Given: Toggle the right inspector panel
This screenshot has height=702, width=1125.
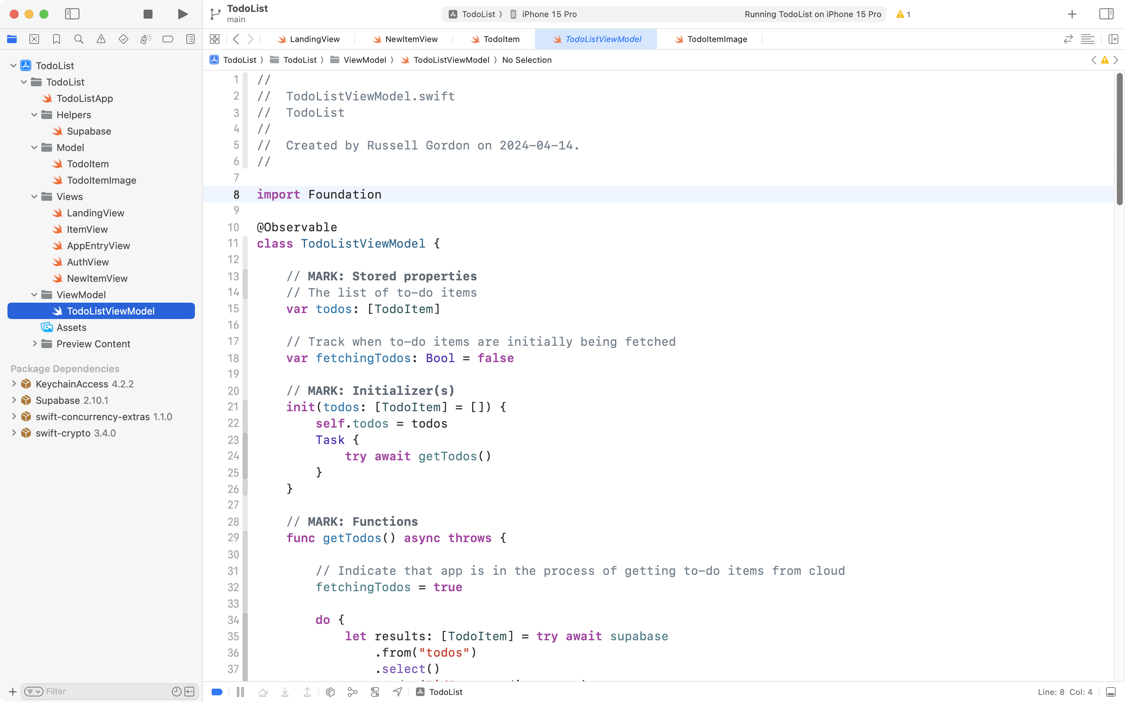Looking at the screenshot, I should point(1106,14).
